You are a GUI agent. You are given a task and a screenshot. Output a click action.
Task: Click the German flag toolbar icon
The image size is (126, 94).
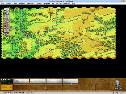click(x=8, y=26)
